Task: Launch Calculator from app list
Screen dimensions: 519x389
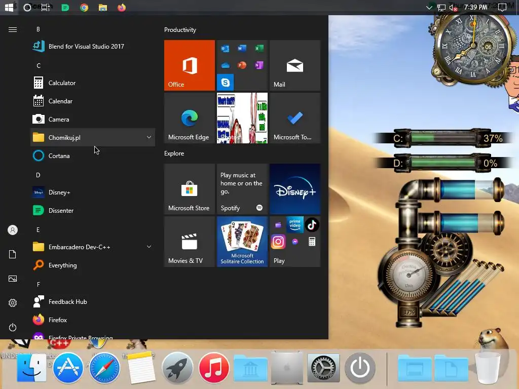Action: (x=93, y=83)
